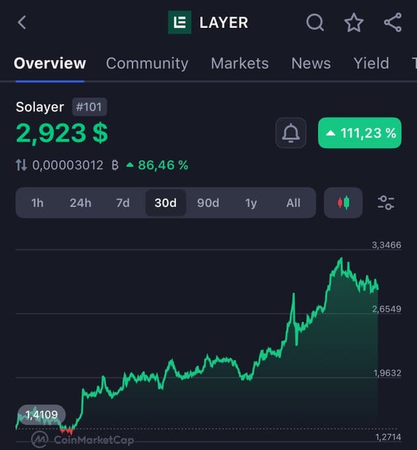
Task: Open search with the magnifier icon
Action: click(315, 22)
